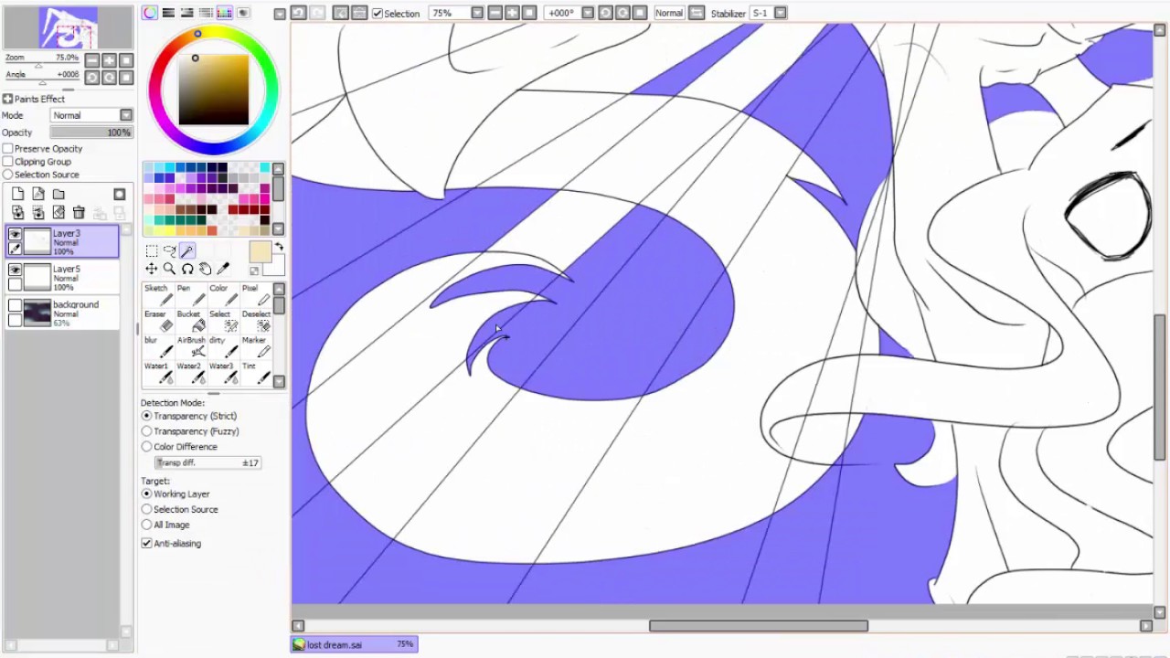Show the background layer visibility box
This screenshot has width=1170, height=658.
15,306
